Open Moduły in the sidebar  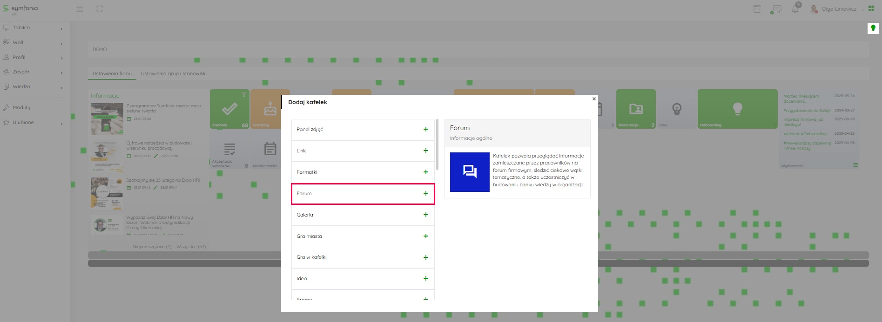click(x=21, y=107)
